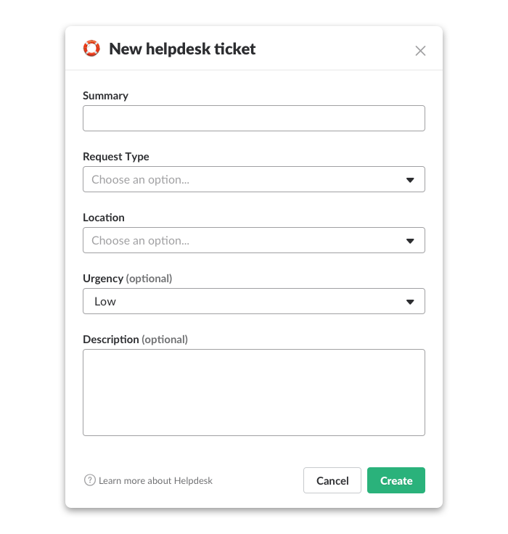Open the Request Type dropdown
Viewport: 508px width, 534px height.
click(247, 180)
